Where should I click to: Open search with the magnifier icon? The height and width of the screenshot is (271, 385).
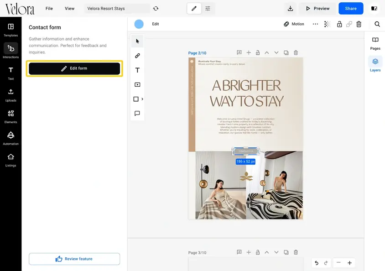pyautogui.click(x=377, y=24)
